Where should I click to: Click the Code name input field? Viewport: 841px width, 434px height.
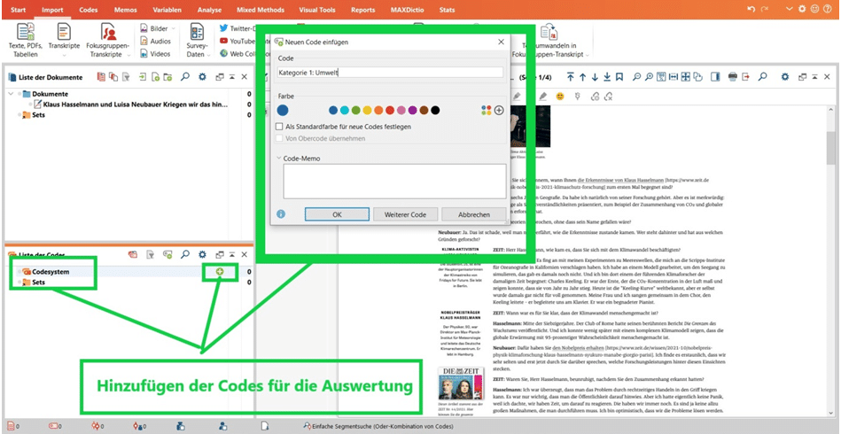coord(390,72)
